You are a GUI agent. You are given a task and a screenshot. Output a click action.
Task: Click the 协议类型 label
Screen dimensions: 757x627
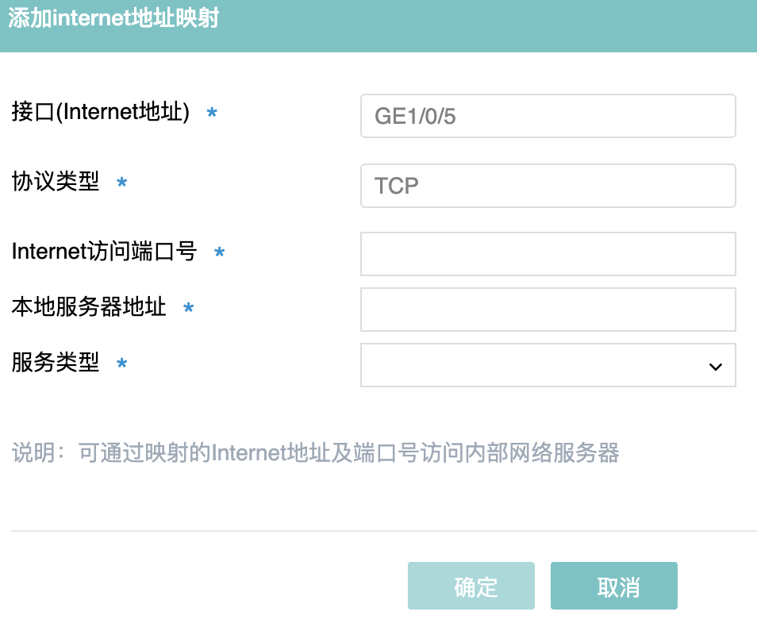coord(56,182)
